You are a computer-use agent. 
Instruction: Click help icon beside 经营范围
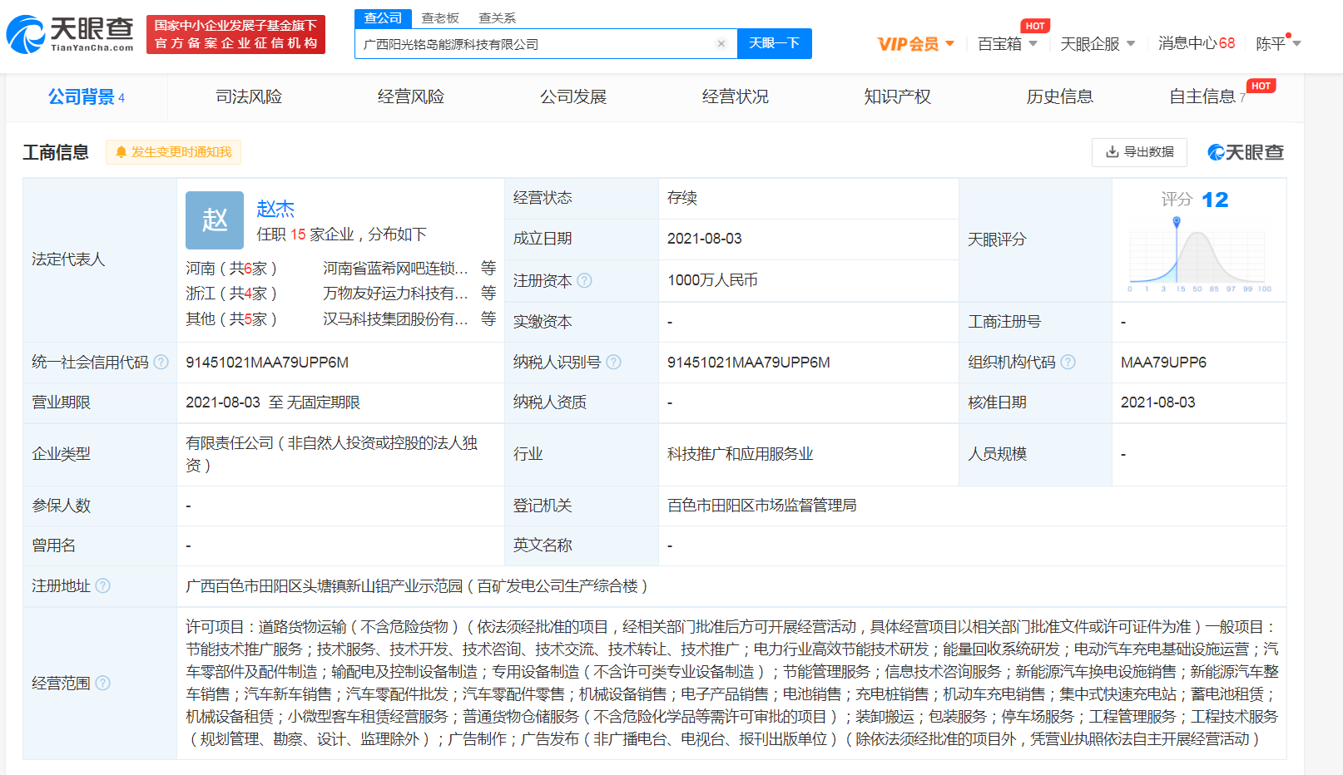click(102, 684)
